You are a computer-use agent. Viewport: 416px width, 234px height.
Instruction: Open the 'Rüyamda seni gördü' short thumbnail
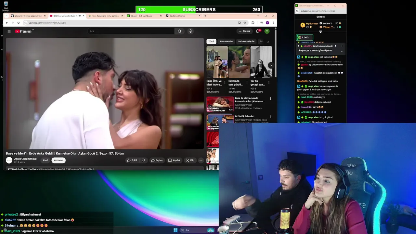point(239,62)
